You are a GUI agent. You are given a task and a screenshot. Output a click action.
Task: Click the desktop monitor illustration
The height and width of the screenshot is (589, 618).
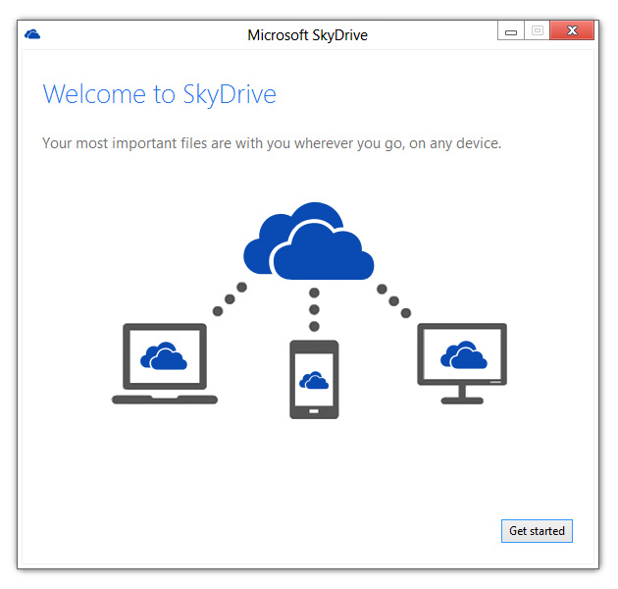pos(462,363)
